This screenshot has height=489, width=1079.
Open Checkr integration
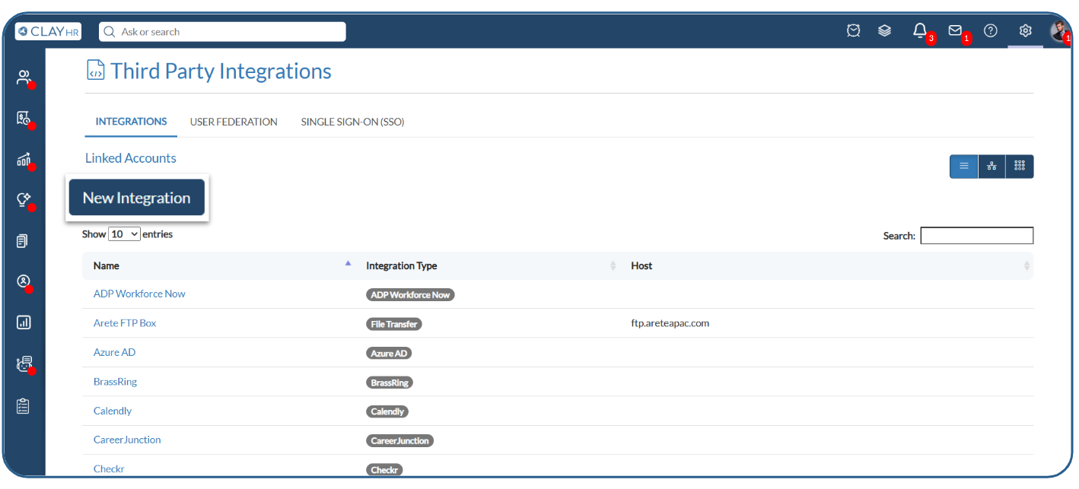[x=109, y=468]
